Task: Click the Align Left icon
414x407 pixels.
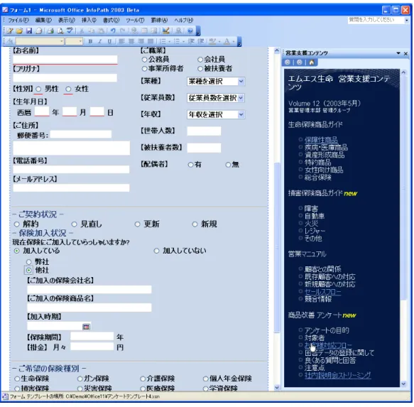Action: (121, 41)
